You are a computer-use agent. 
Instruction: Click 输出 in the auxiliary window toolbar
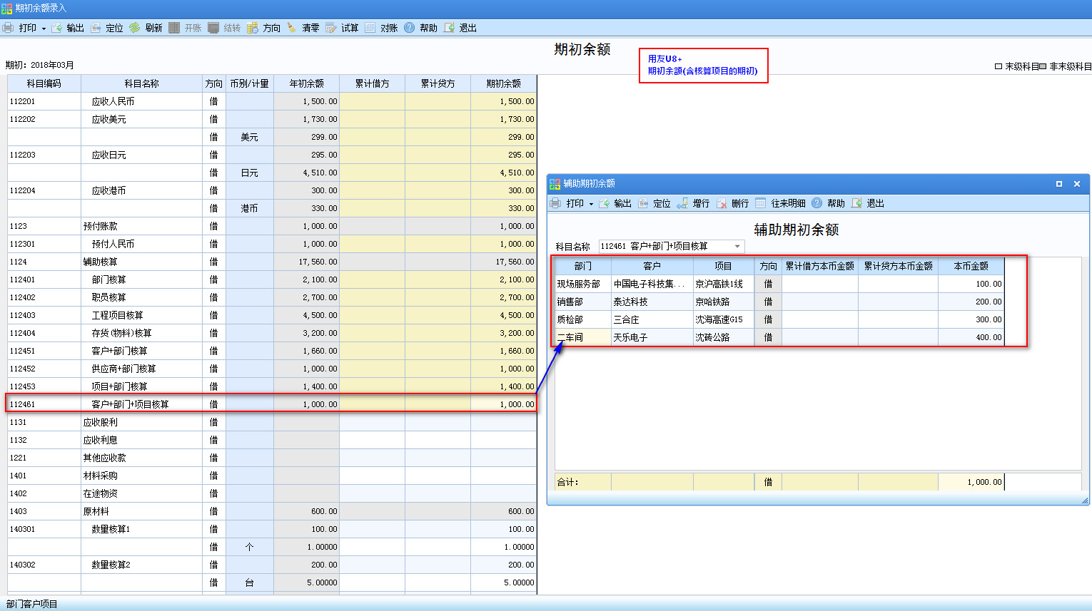615,203
